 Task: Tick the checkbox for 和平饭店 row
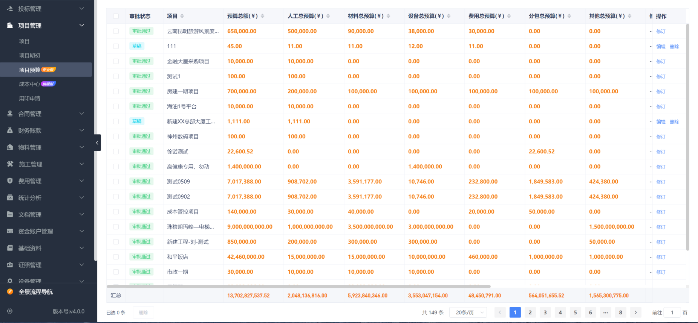116,257
